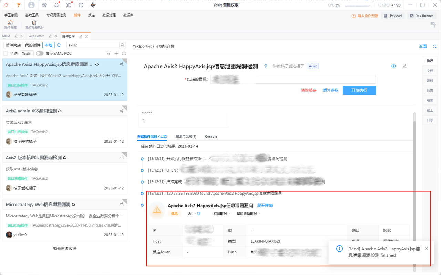The image size is (441, 275).
Task: Open the 手工渗测 menu
Action: [11, 15]
